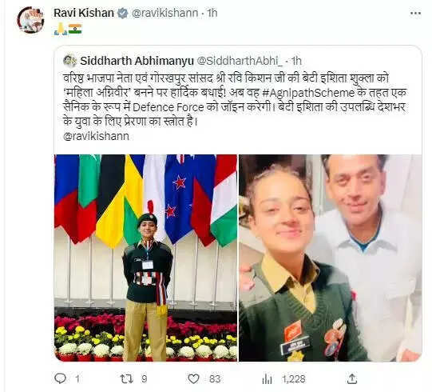This screenshot has height=392, width=432.
Task: View analytics bar chart icon
Action: 267,378
